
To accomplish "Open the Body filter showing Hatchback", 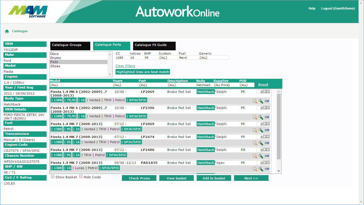I will tap(204, 85).
